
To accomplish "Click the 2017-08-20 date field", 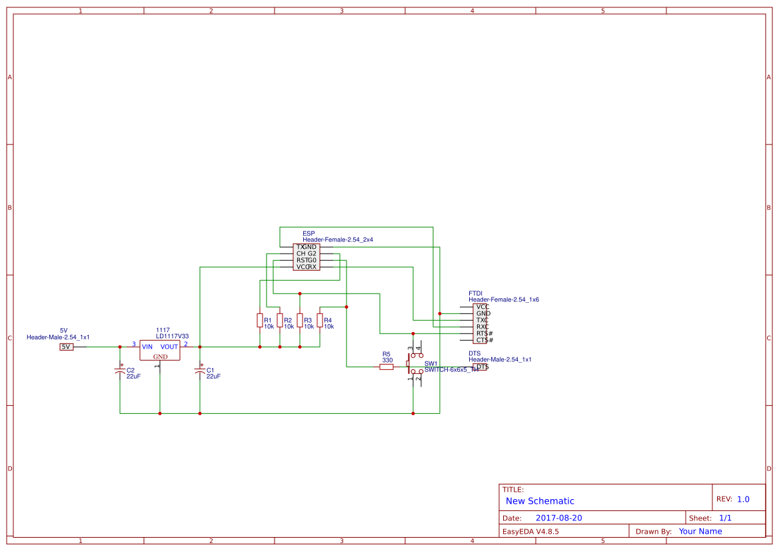I will (x=560, y=517).
